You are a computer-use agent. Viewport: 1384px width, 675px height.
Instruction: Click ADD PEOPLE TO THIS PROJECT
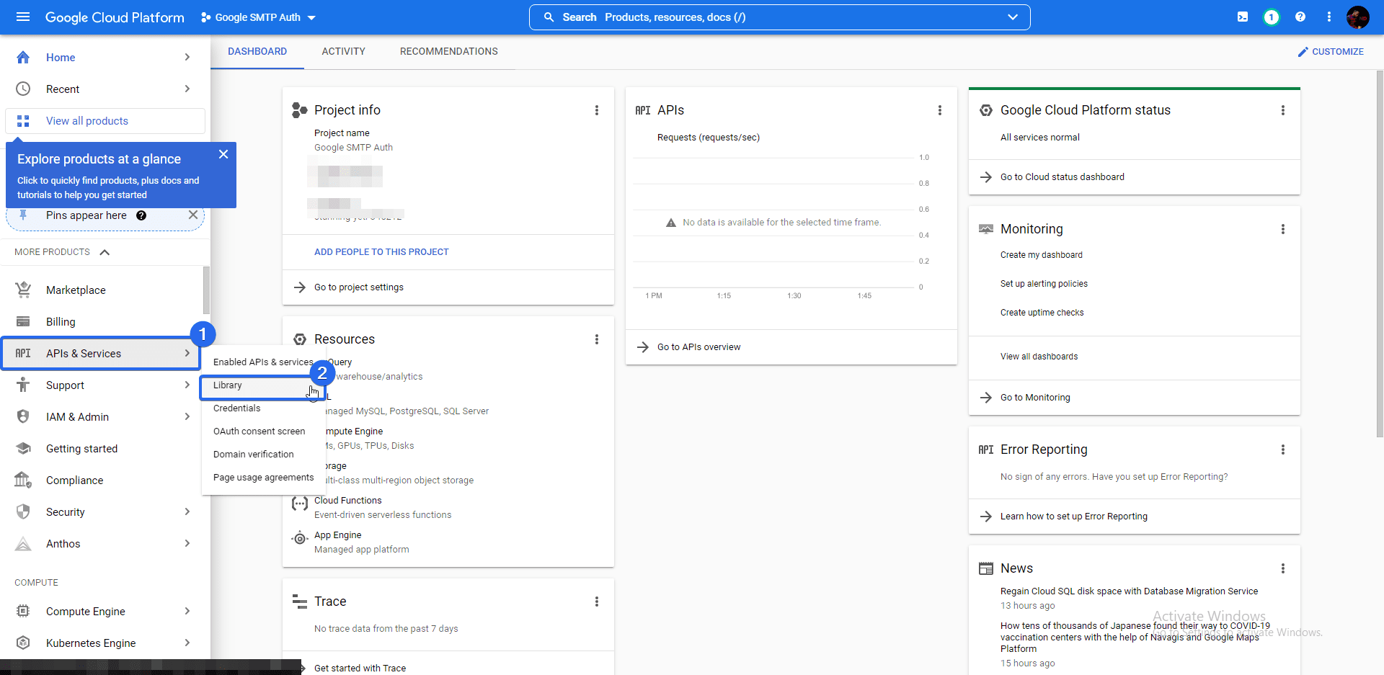coord(381,252)
